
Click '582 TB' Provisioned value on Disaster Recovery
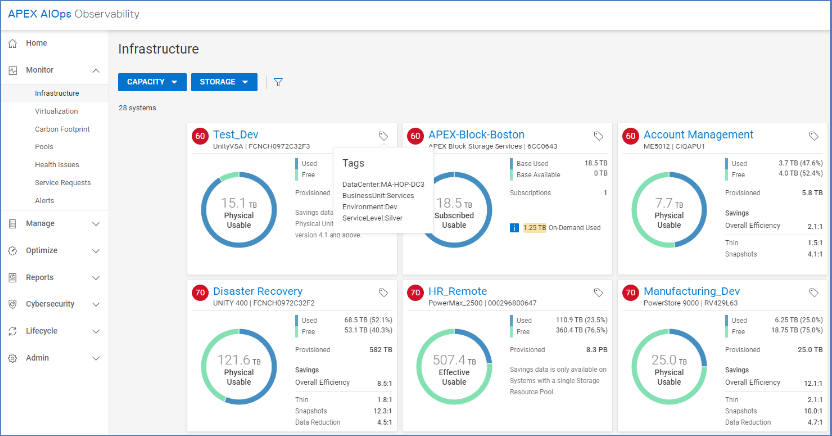[x=381, y=350]
